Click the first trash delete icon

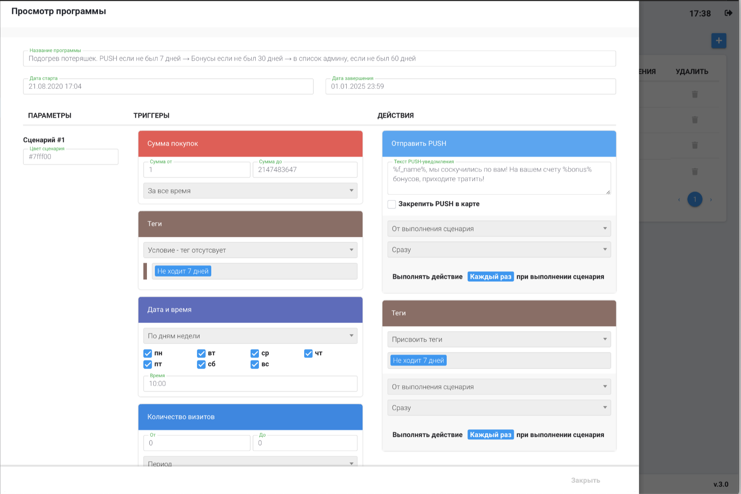coord(695,94)
